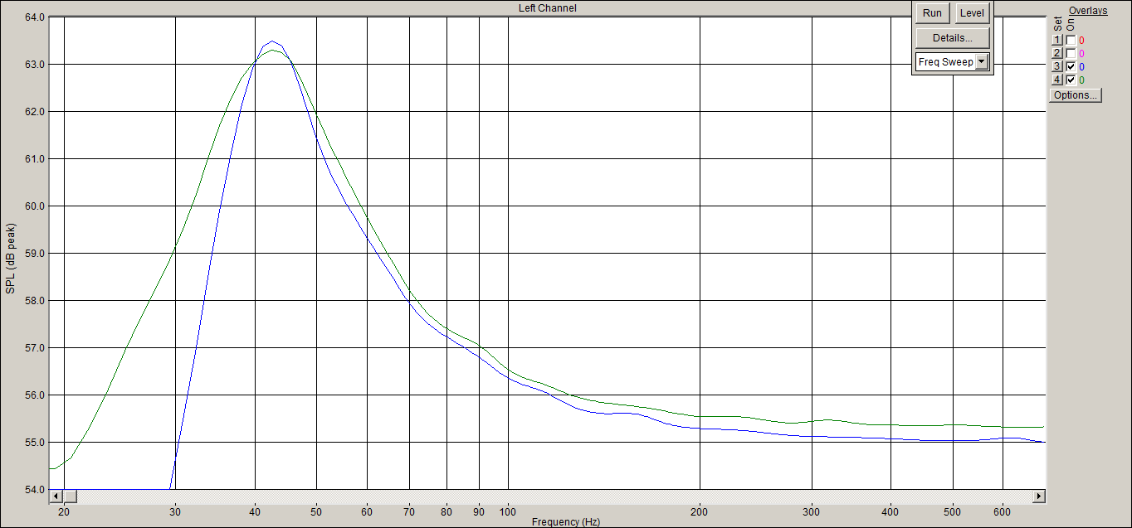Store the curve to overlay Set 1
This screenshot has height=528, width=1132.
coord(1057,40)
